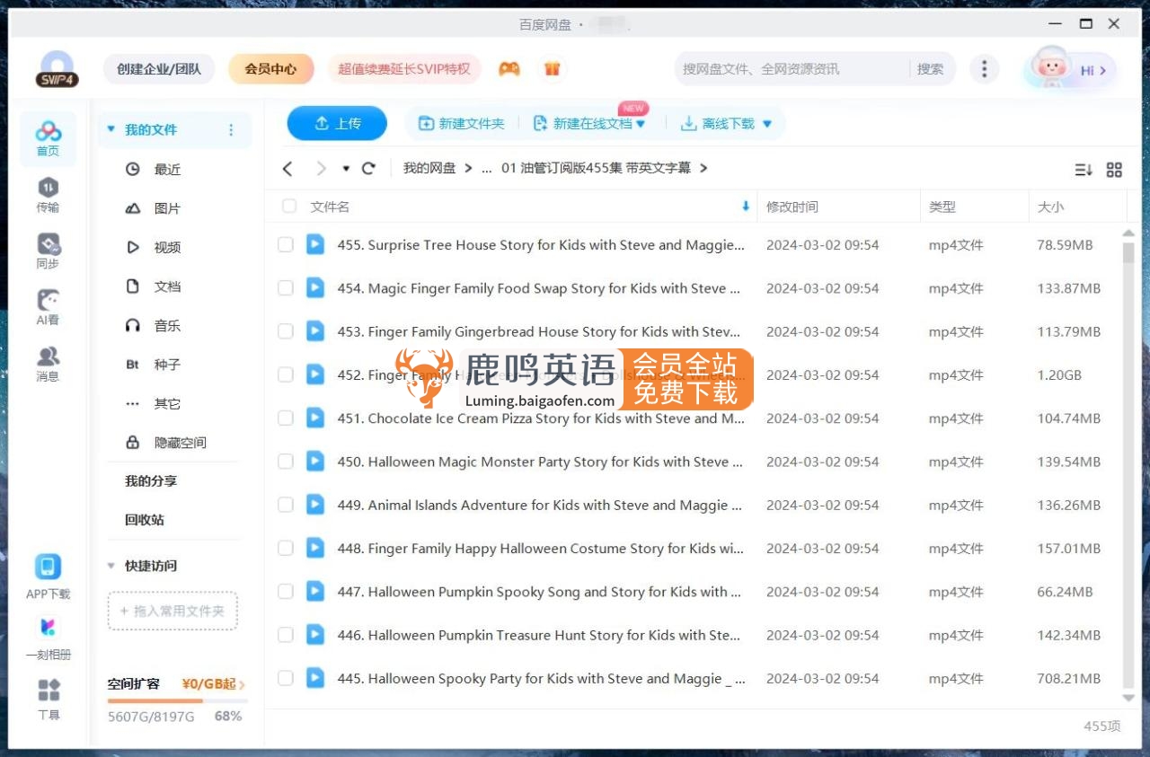Click the 上传 upload button
This screenshot has width=1150, height=757.
[337, 124]
